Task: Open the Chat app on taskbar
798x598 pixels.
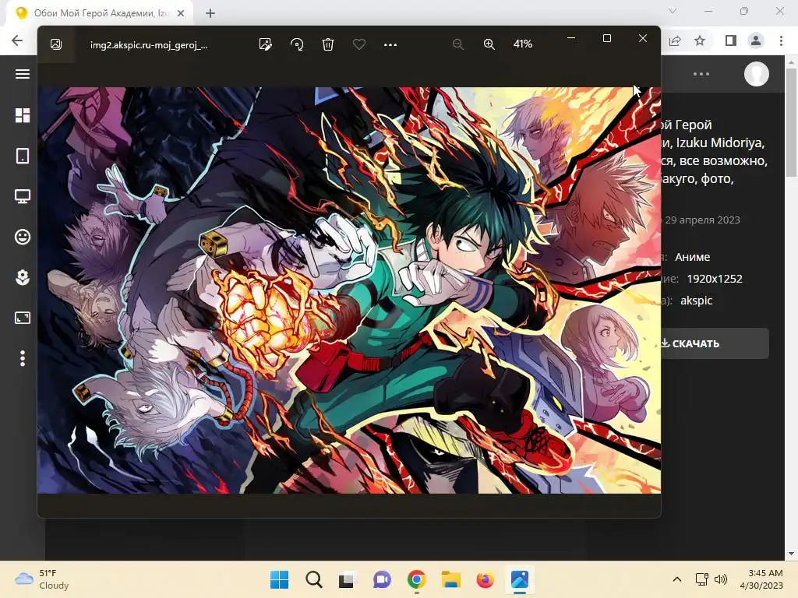Action: click(382, 579)
